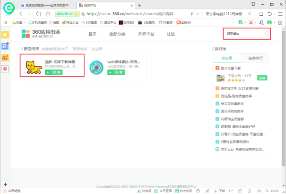The height and width of the screenshot is (194, 286).
Task: Collapse the favorites bar with arrow
Action: click(x=6, y=22)
